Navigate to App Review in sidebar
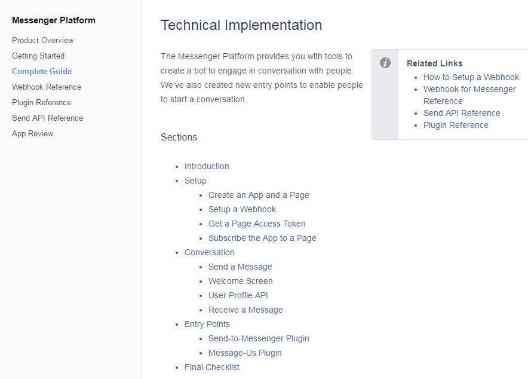528x379 pixels. point(33,134)
